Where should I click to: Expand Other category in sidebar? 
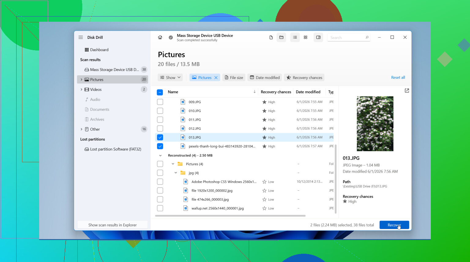(81, 129)
